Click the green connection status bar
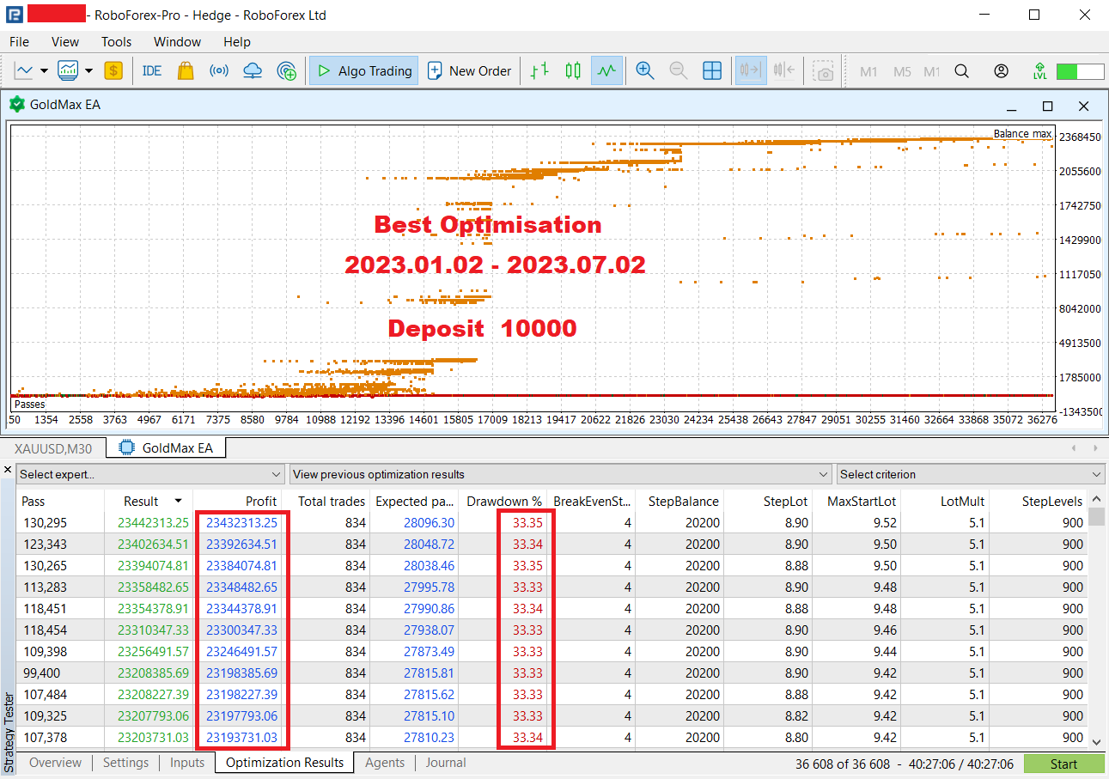 (1080, 71)
